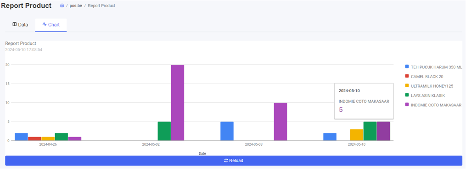Toggle CAMEL BLACK 20 legend entry

click(424, 77)
